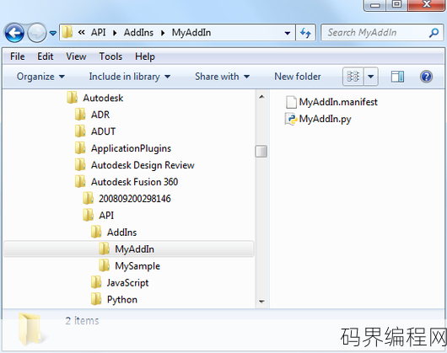Select the MySample folder in tree
This screenshot has height=353, width=447.
137,266
